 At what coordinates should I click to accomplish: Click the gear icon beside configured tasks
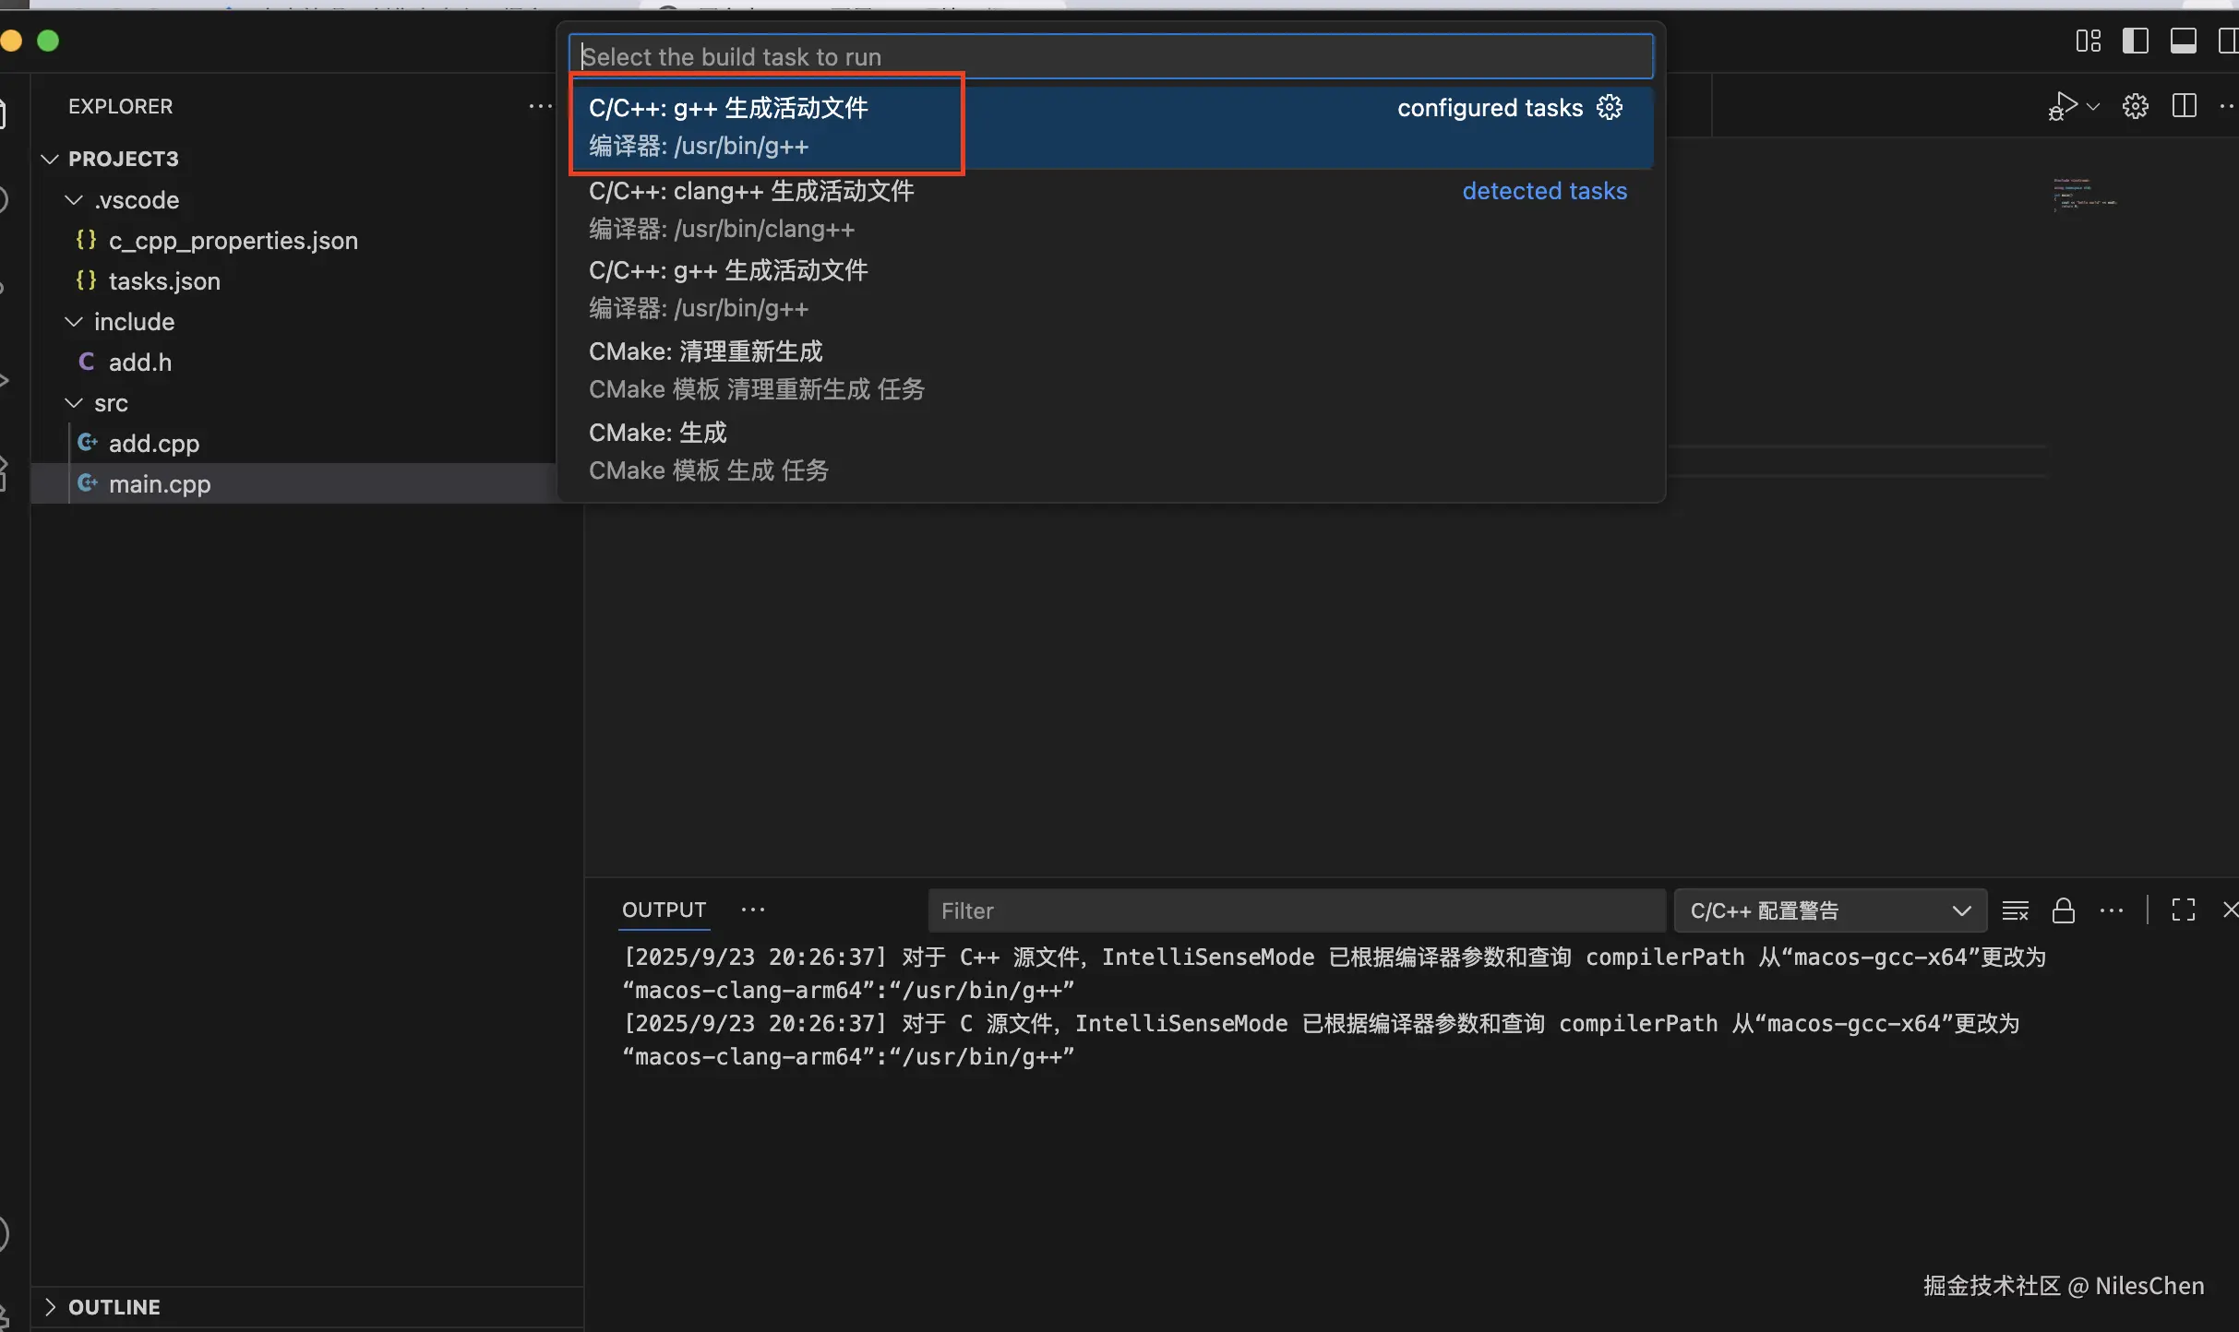tap(1610, 108)
